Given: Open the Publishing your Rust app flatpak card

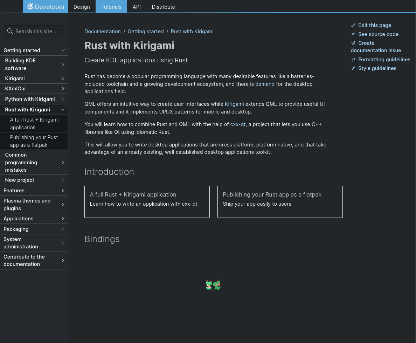Looking at the screenshot, I should (x=280, y=201).
